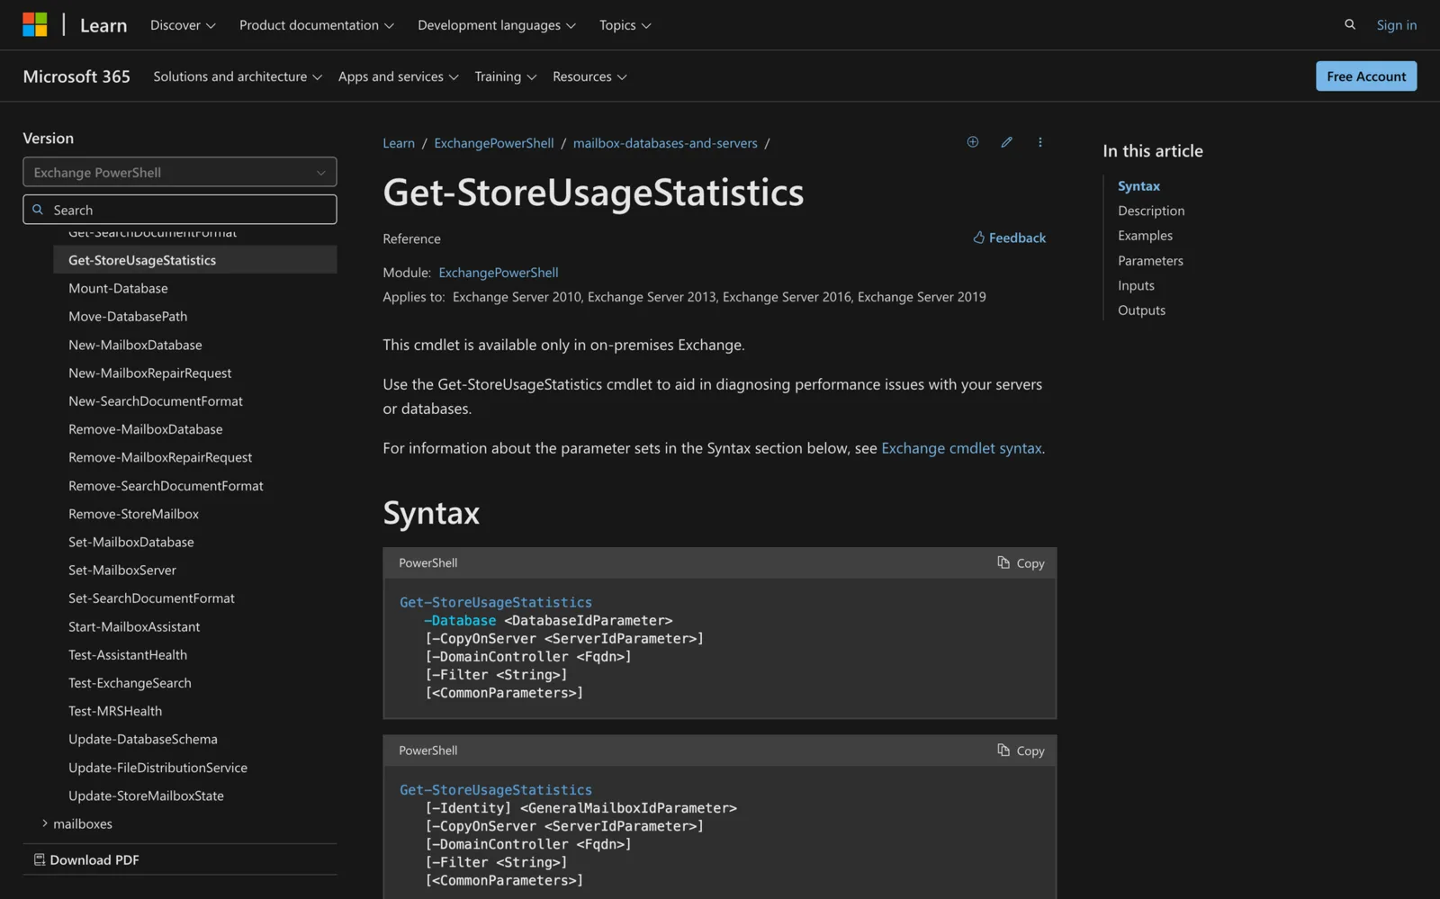Open the Exchange PowerShell version selector
This screenshot has height=899, width=1440.
[x=180, y=172]
